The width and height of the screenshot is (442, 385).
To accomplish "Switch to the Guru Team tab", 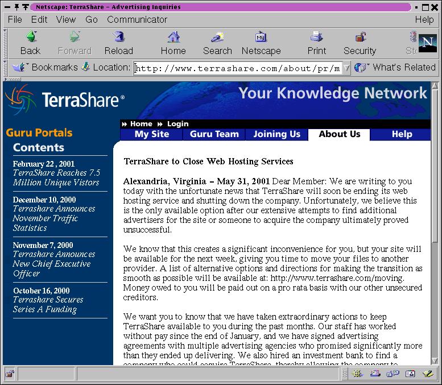I will coord(214,134).
